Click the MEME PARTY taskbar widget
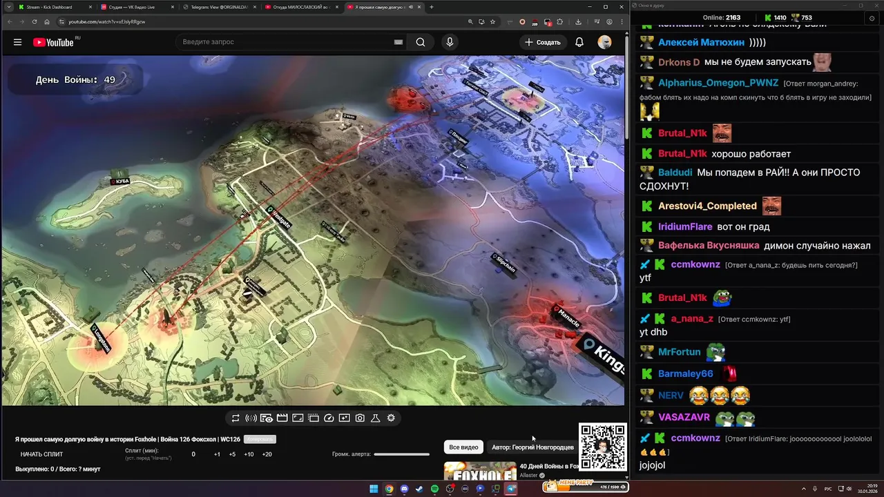Viewport: 884px width, 497px height. (x=586, y=487)
